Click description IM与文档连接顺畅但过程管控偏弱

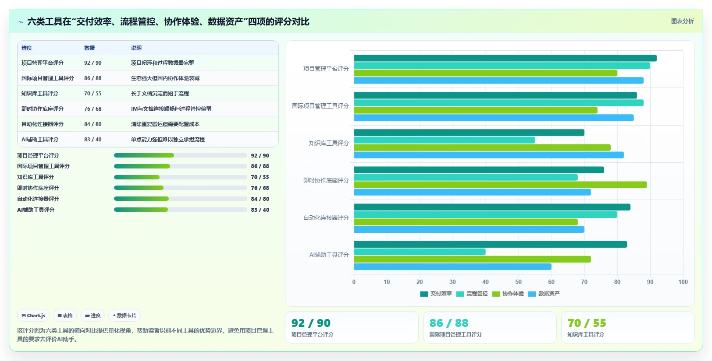[171, 109]
